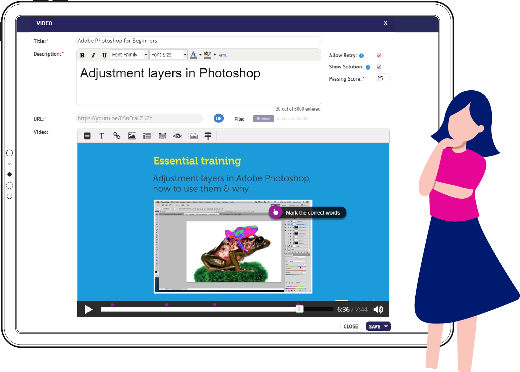Click the image icon in video toolbar

132,136
